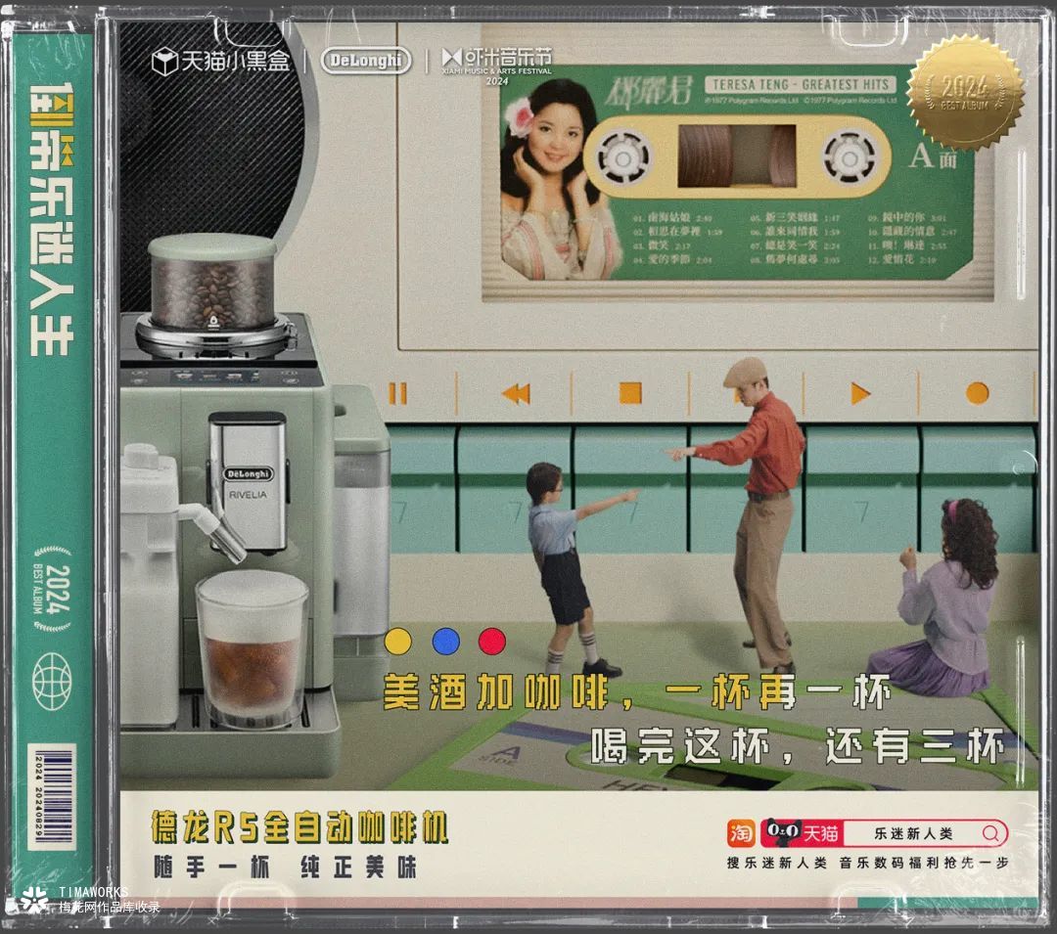
Task: Click the slogan "随手一杯 纯正美味"
Action: coord(285,867)
